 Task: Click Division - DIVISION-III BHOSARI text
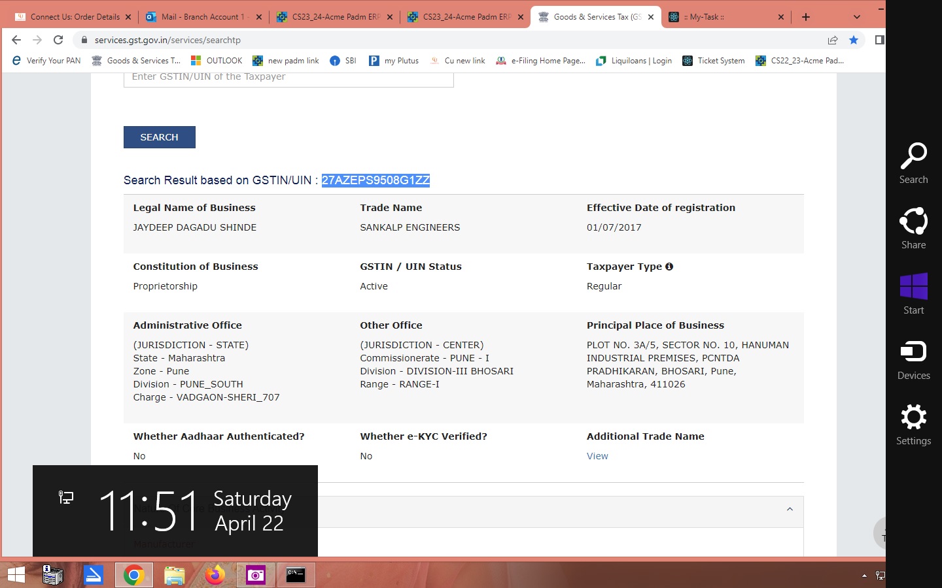pos(437,371)
